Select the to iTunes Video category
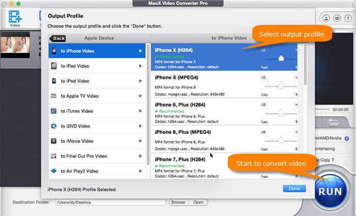This screenshot has width=356, height=216. click(x=97, y=111)
